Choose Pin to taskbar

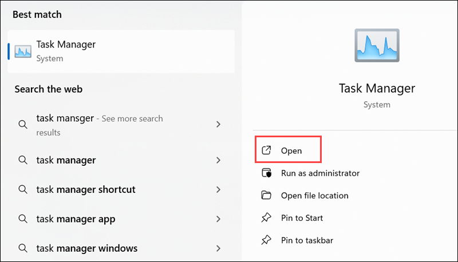(307, 240)
